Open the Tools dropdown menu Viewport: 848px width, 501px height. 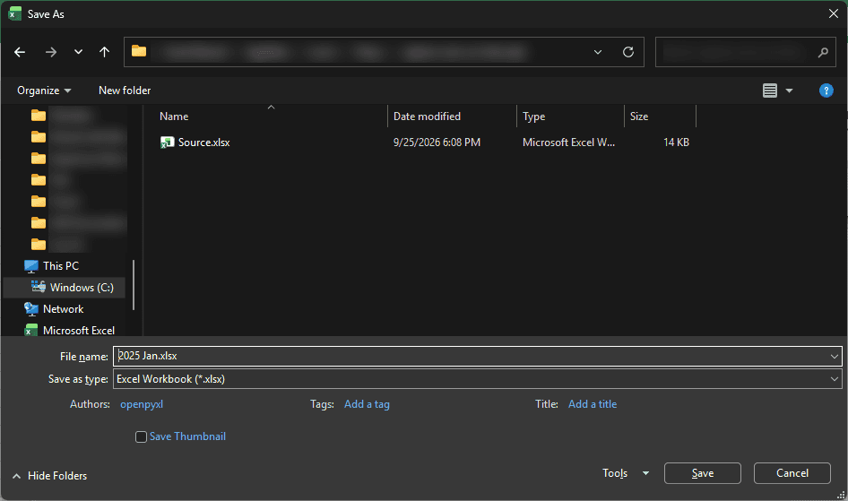tap(626, 473)
